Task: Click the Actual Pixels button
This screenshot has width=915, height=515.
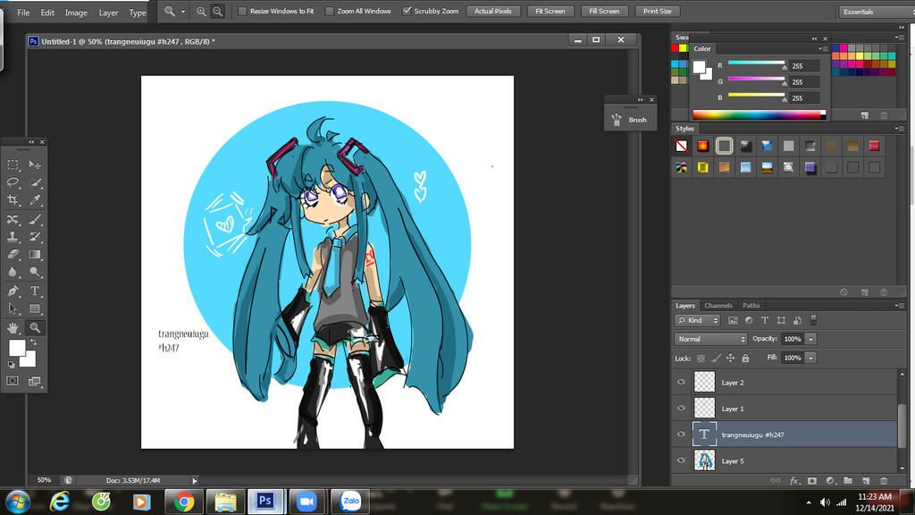Action: (493, 11)
